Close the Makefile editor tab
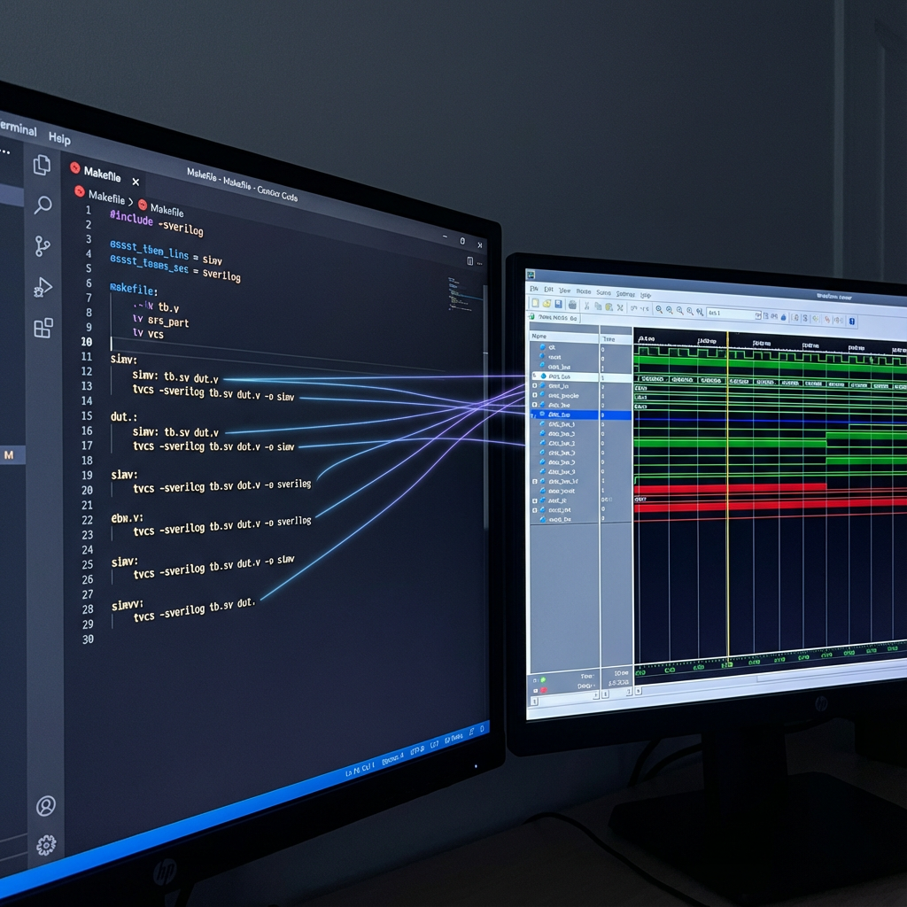907x907 pixels. point(136,182)
